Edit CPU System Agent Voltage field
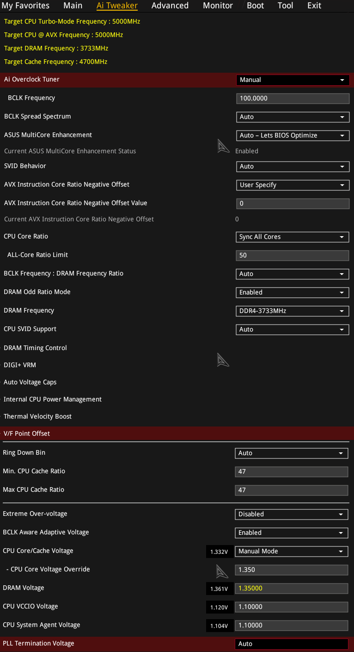354x652 pixels. 291,625
